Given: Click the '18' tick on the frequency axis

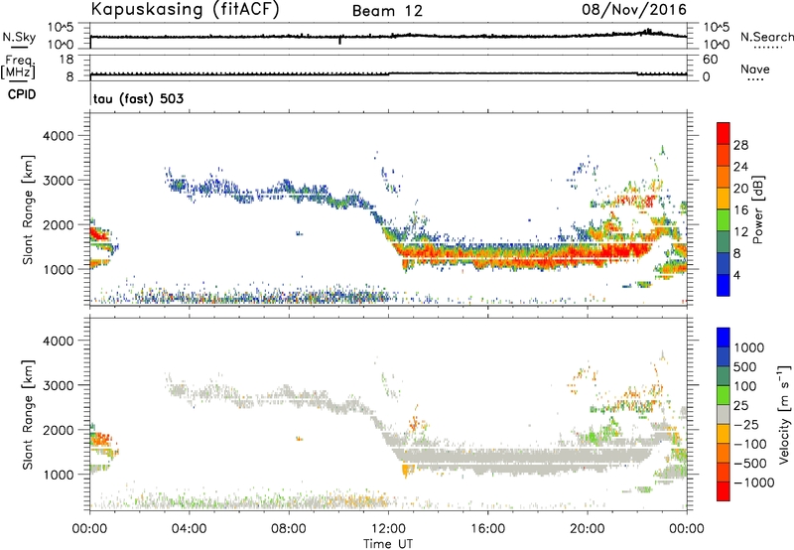Looking at the screenshot, I should click(x=66, y=60).
